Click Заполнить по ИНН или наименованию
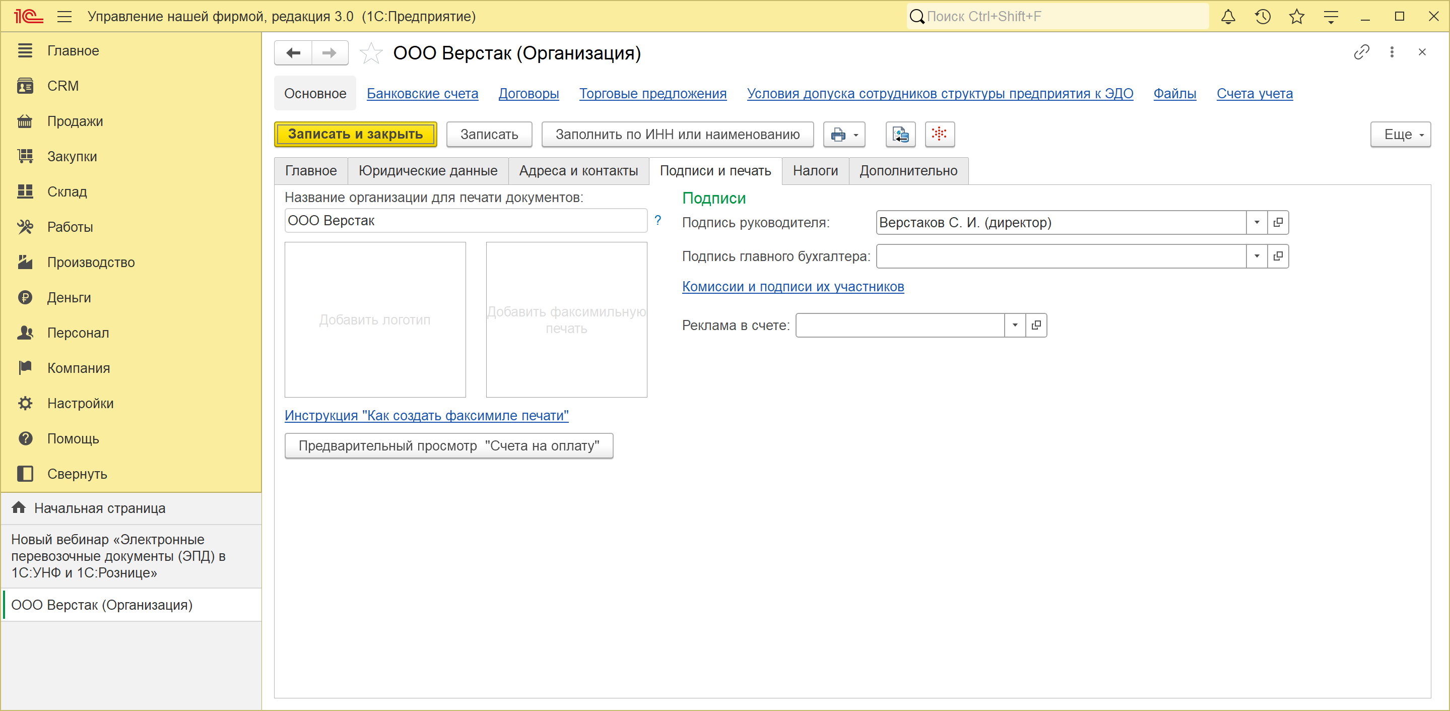 point(678,135)
